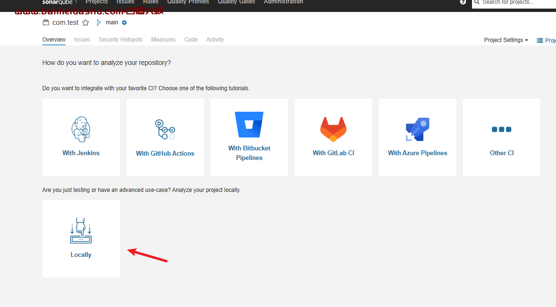Open the top navigation Issues menu

(125, 2)
